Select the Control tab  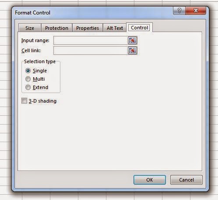(140, 28)
